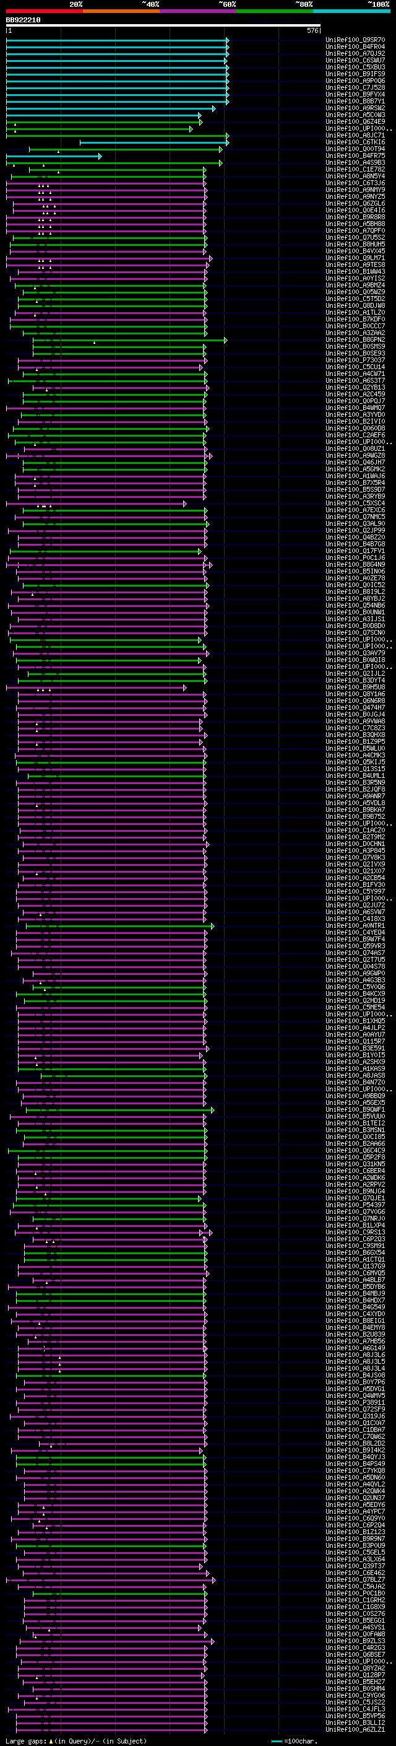Click the UniRef100_A9NMY9 label
396x1746 pixels.
355,190
